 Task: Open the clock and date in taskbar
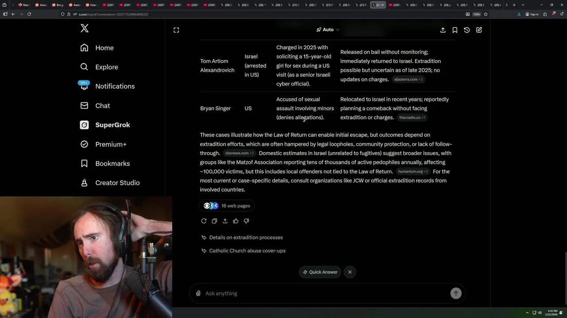tap(552, 313)
